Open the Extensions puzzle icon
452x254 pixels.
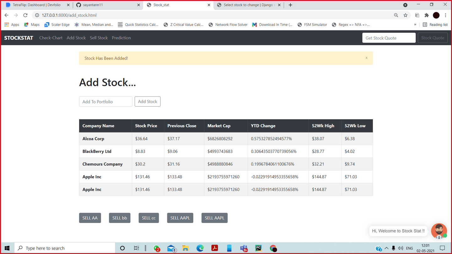click(x=427, y=15)
